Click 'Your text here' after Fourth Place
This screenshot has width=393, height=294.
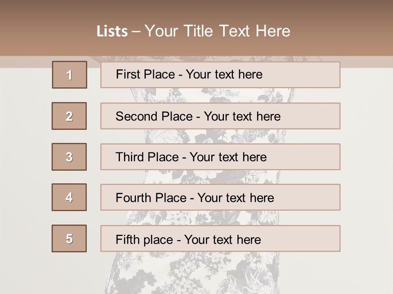click(x=235, y=198)
